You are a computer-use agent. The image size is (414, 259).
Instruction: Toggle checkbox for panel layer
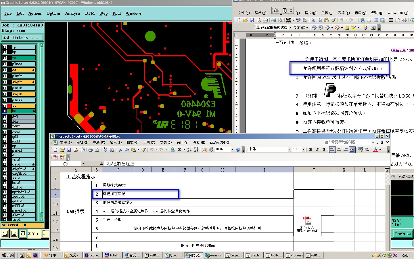tap(4, 151)
